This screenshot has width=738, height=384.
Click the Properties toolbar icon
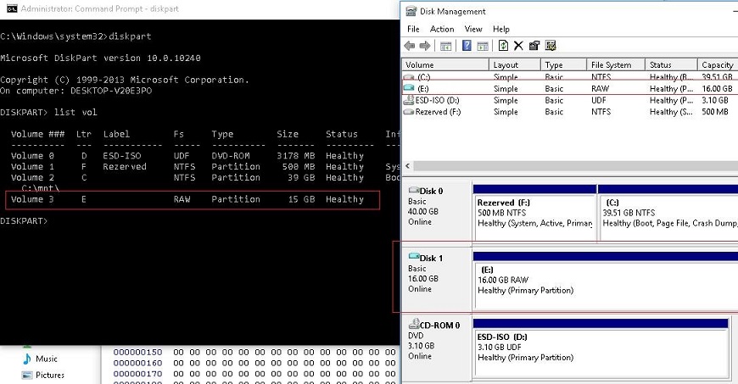(534, 46)
